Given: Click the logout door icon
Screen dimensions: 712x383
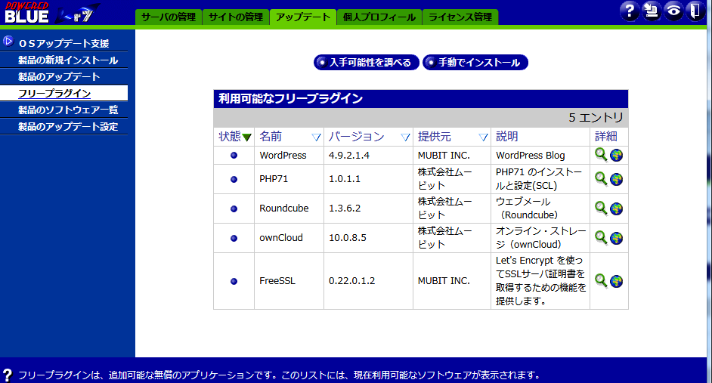Looking at the screenshot, I should [695, 11].
